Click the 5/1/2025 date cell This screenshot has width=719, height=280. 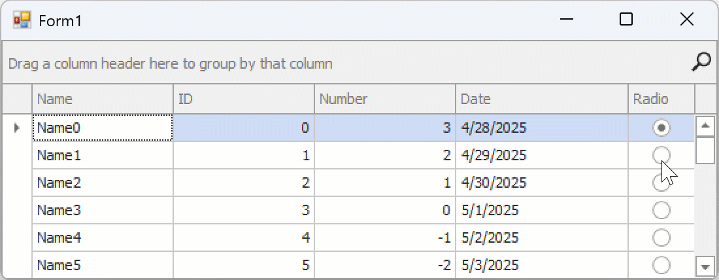coord(542,210)
